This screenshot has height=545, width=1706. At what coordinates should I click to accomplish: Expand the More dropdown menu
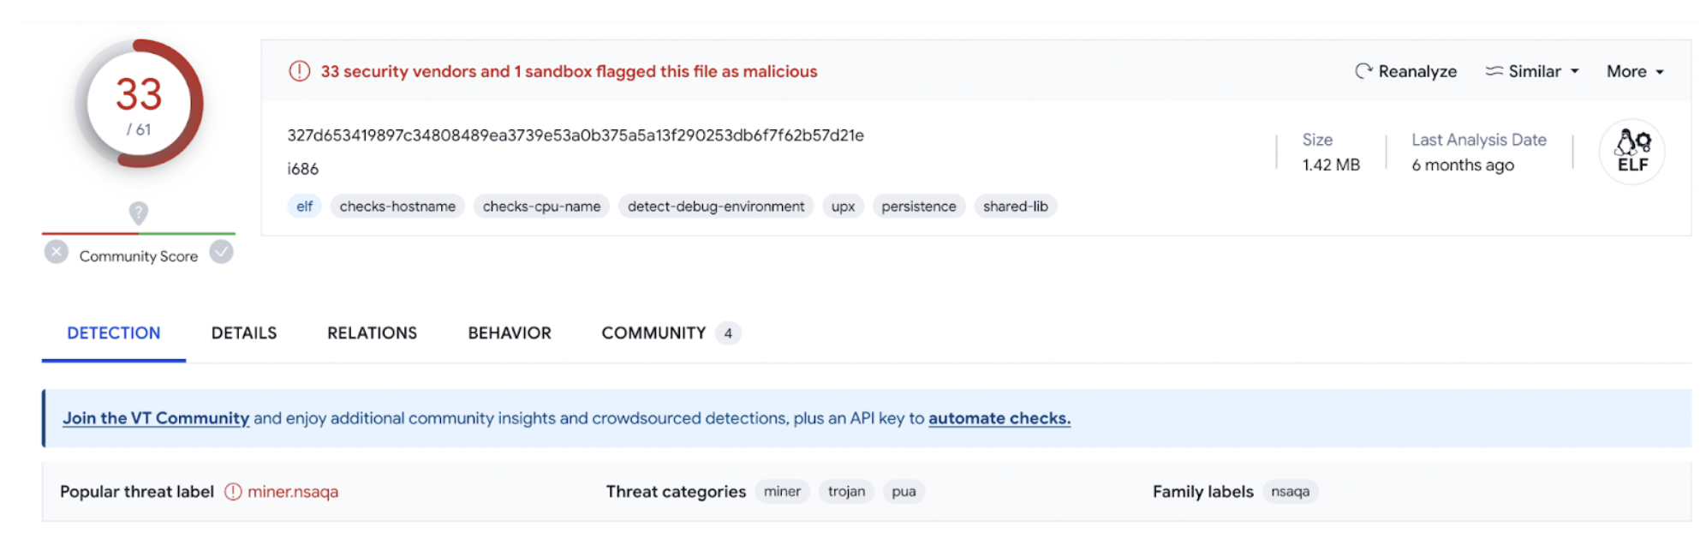point(1634,71)
